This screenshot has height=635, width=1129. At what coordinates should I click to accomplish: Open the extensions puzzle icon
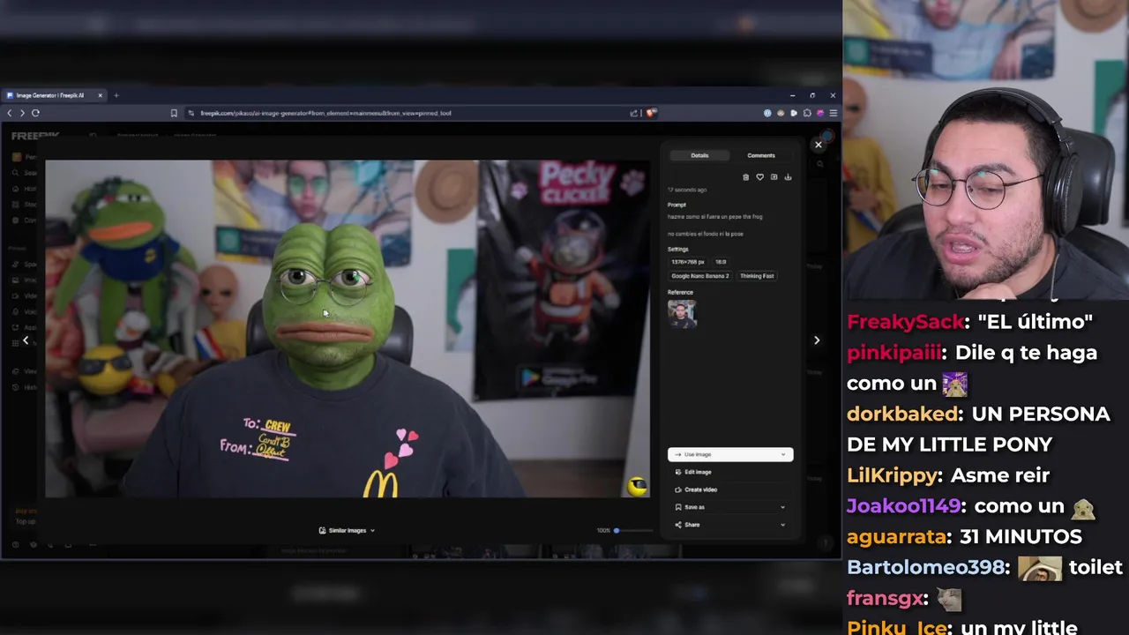(807, 113)
